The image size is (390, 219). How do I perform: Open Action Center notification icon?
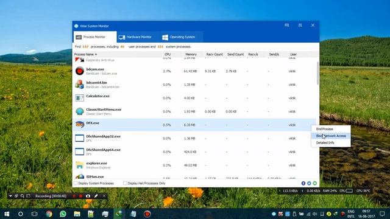pos(382,214)
